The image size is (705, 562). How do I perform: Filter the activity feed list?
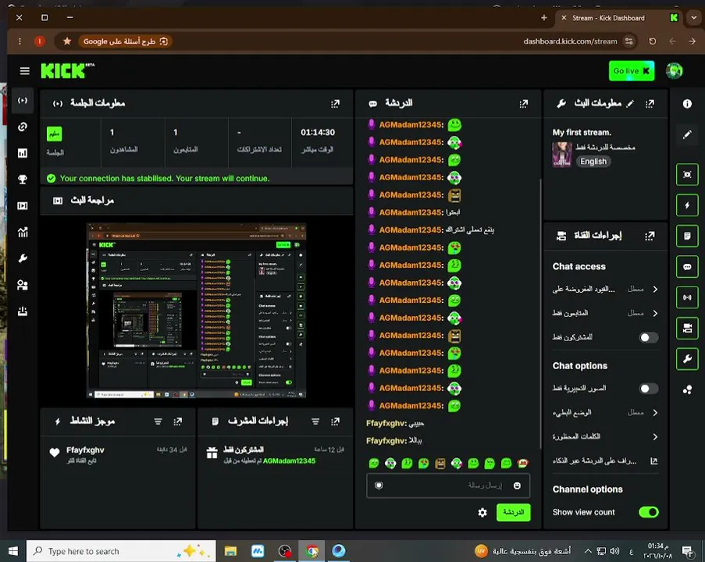[158, 421]
